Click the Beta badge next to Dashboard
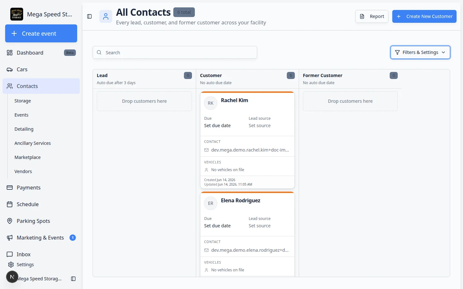Image resolution: width=463 pixels, height=289 pixels. coord(70,53)
